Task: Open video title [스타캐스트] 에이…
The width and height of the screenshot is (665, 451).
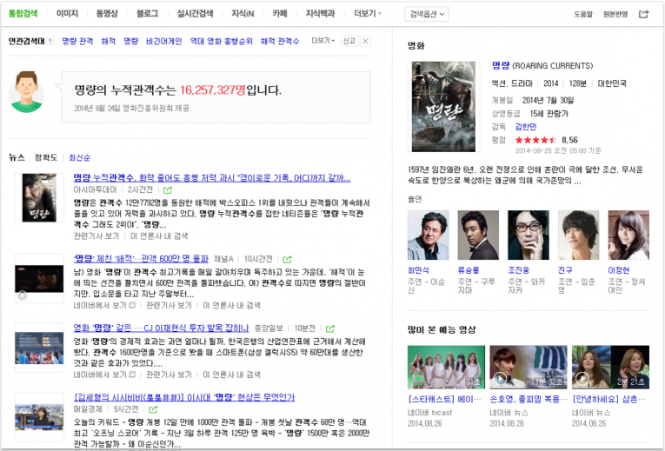Action: click(x=444, y=399)
